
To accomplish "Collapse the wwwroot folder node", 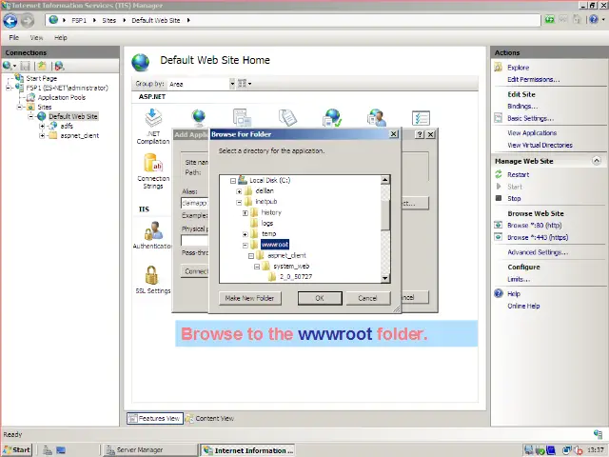I will point(246,246).
